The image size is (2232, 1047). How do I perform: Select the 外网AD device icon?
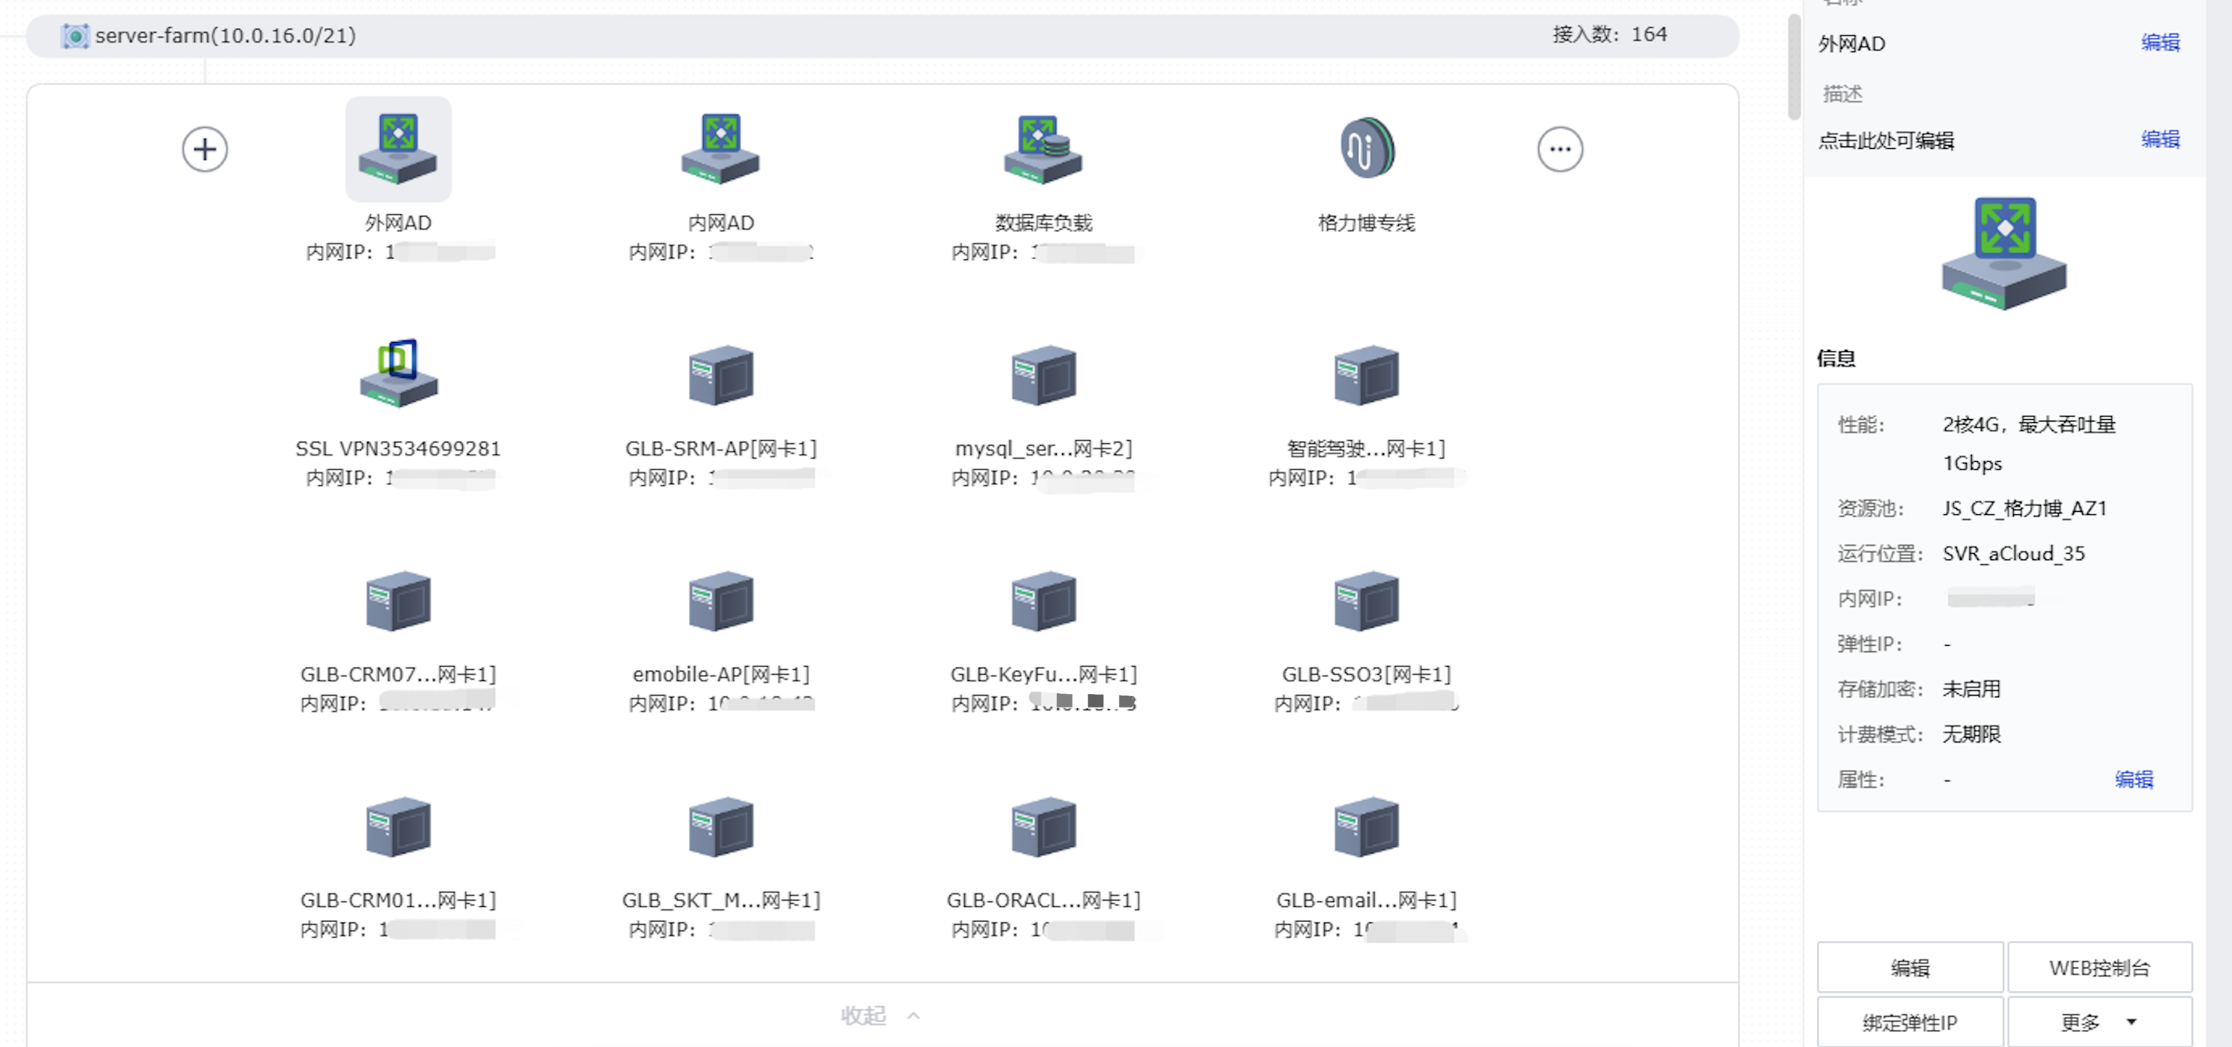[397, 148]
